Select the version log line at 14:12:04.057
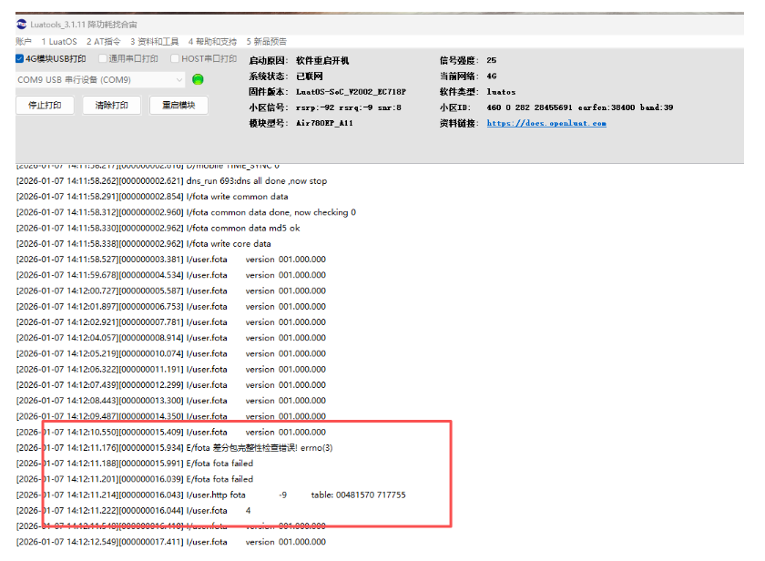 [x=171, y=338]
